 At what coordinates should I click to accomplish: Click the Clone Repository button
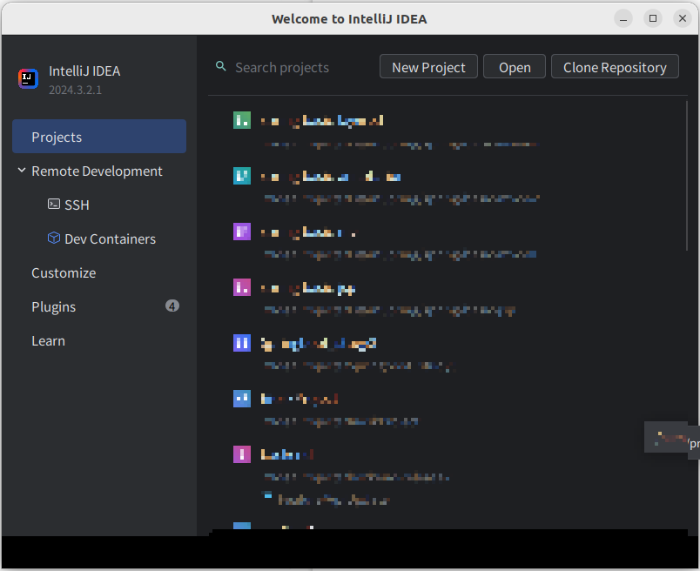[615, 67]
